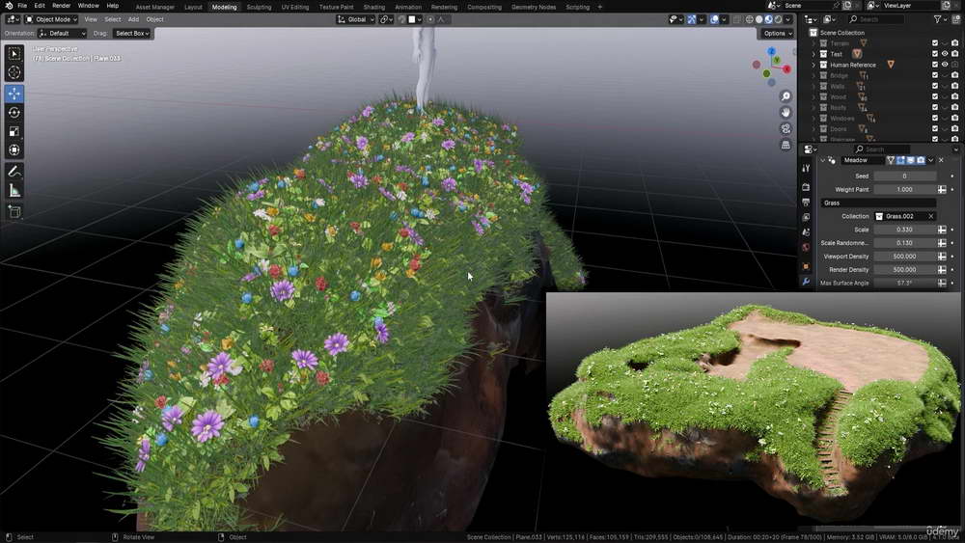This screenshot has height=543, width=965.
Task: Select the Scale tool
Action: point(14,131)
